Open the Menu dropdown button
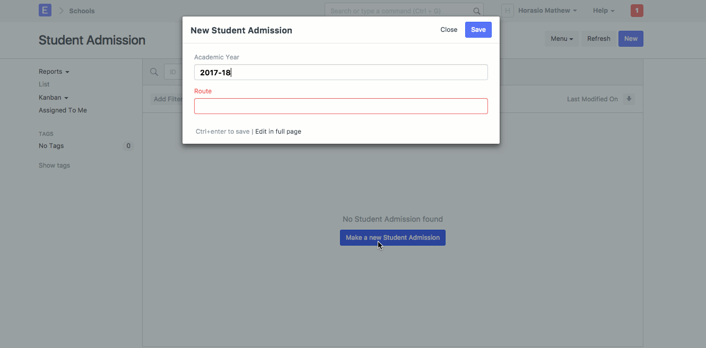This screenshot has height=348, width=706. click(x=562, y=39)
